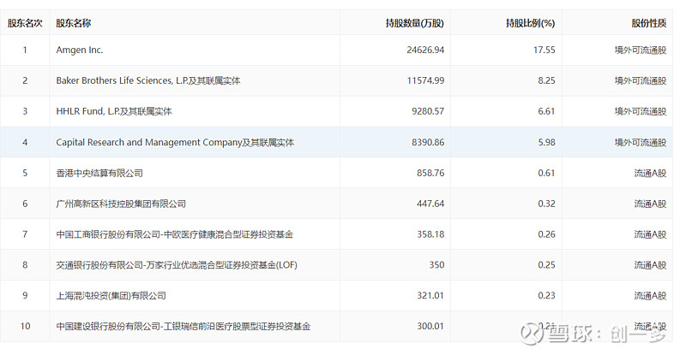The width and height of the screenshot is (686, 355).
Task: Click the 0.32 percentage cell
Action: click(546, 204)
